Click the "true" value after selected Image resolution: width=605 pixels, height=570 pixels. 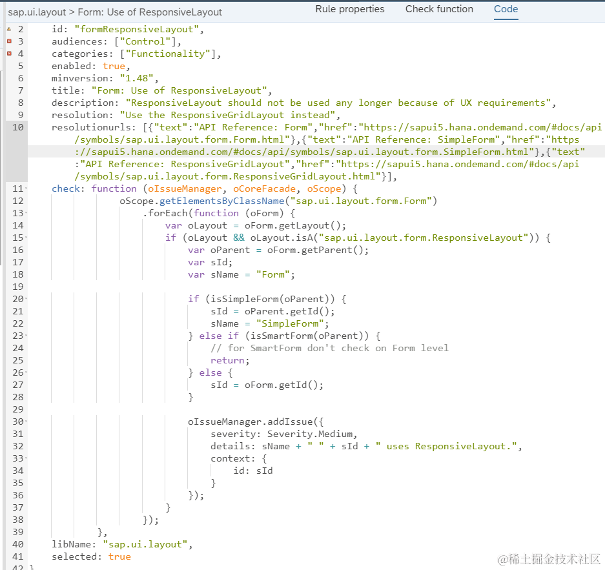(x=119, y=557)
